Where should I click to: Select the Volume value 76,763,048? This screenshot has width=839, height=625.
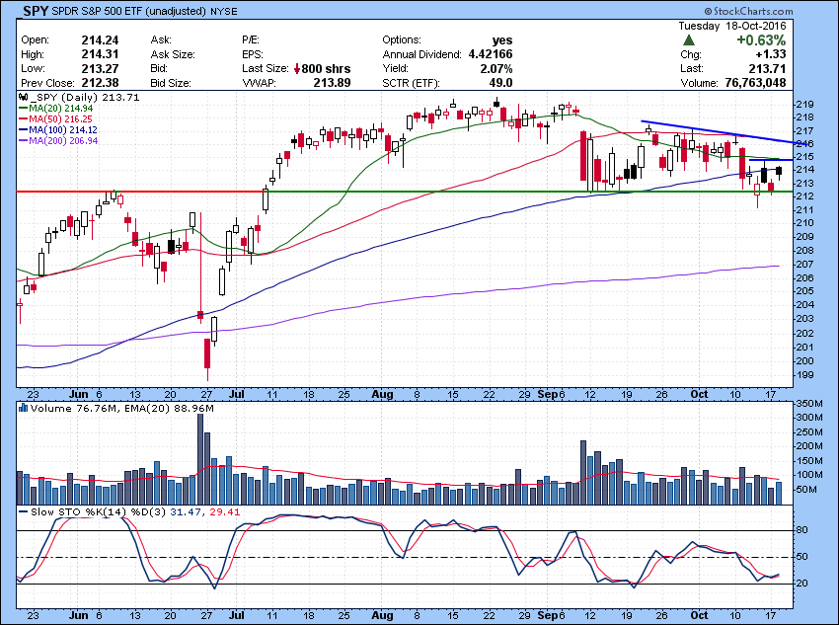coord(755,82)
